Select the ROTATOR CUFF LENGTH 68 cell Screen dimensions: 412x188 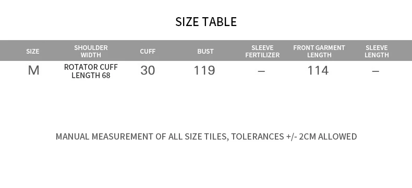pos(91,71)
